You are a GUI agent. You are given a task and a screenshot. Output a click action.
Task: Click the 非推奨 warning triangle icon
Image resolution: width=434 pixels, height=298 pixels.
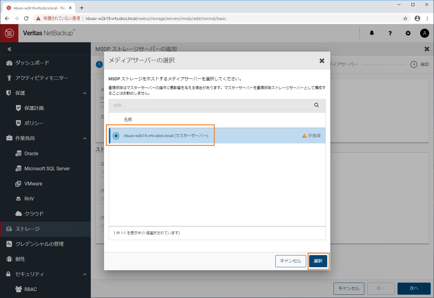click(304, 136)
